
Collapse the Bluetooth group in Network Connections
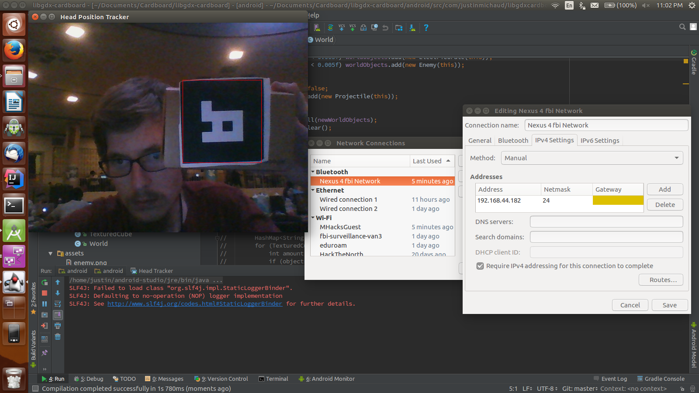313,172
